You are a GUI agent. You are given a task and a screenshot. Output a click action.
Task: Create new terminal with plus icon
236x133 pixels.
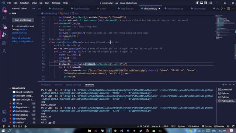click(223, 85)
